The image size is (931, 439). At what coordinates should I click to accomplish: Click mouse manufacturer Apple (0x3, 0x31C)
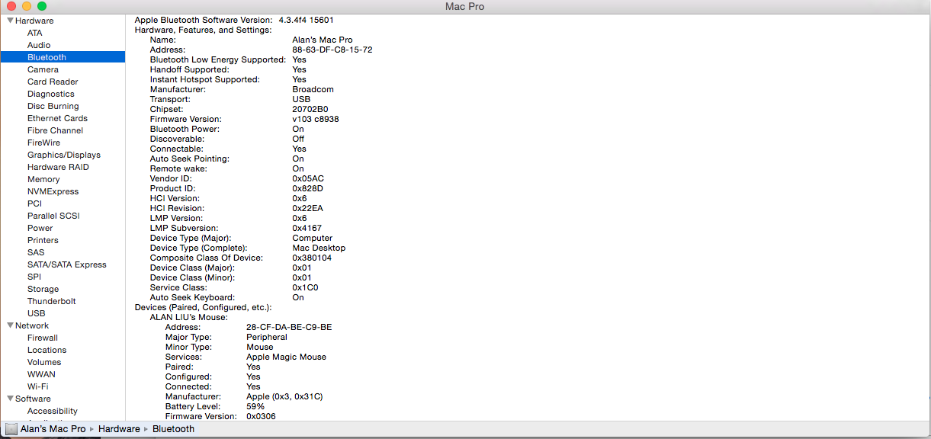tap(284, 396)
